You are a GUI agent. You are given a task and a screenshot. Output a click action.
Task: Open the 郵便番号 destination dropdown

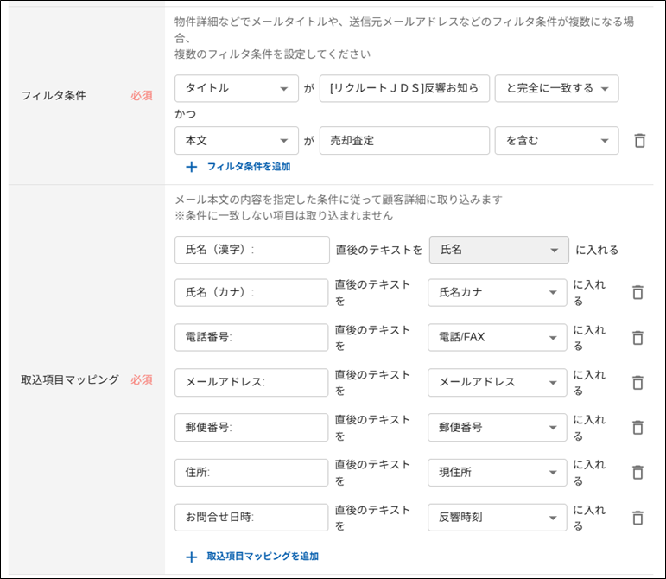pyautogui.click(x=498, y=428)
